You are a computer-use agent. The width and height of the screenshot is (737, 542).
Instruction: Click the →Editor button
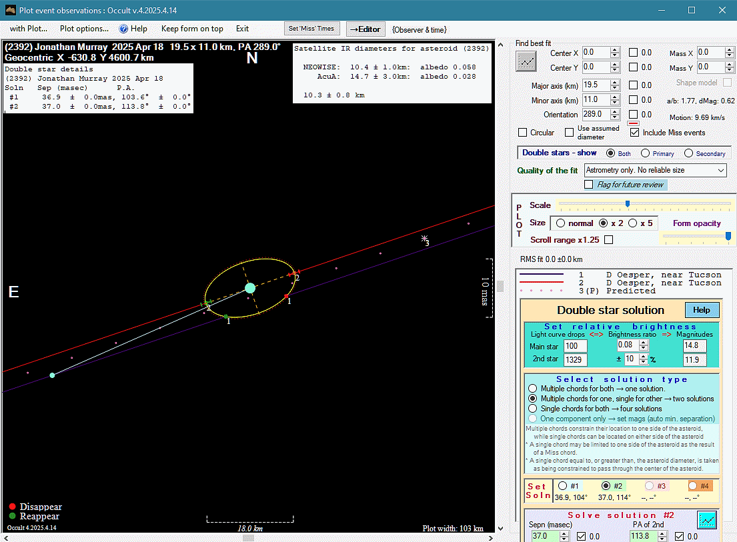364,29
